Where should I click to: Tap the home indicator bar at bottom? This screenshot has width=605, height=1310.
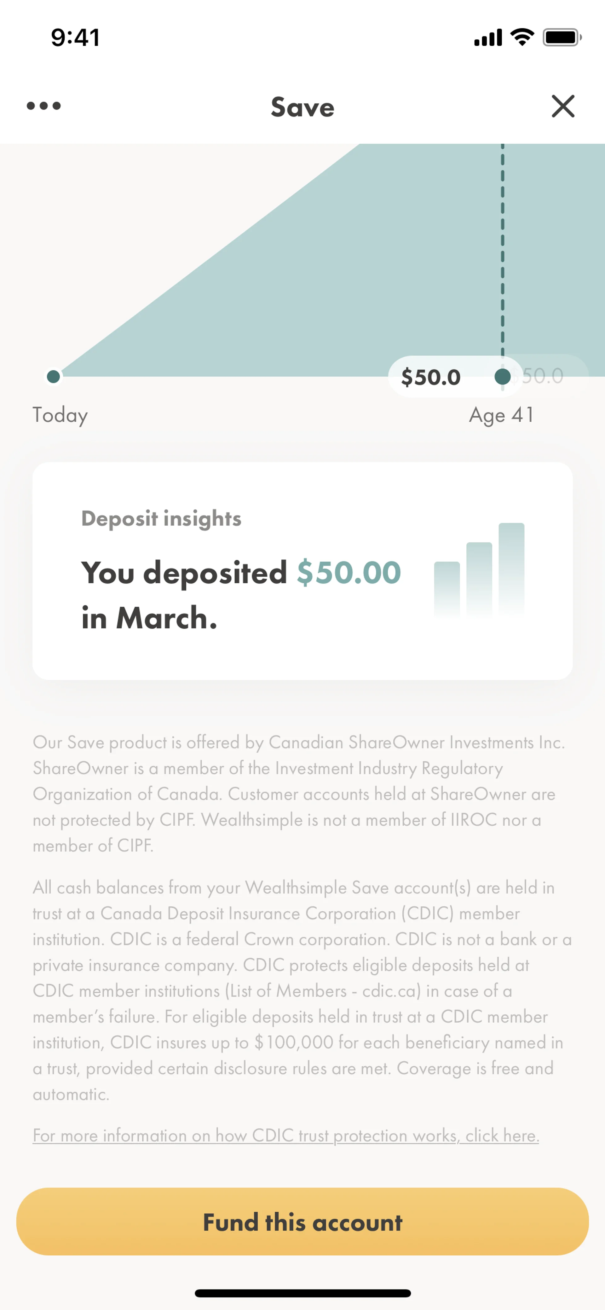coord(302,1293)
